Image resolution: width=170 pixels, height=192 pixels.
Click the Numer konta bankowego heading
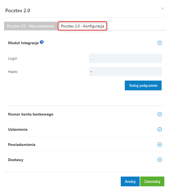(x=31, y=114)
